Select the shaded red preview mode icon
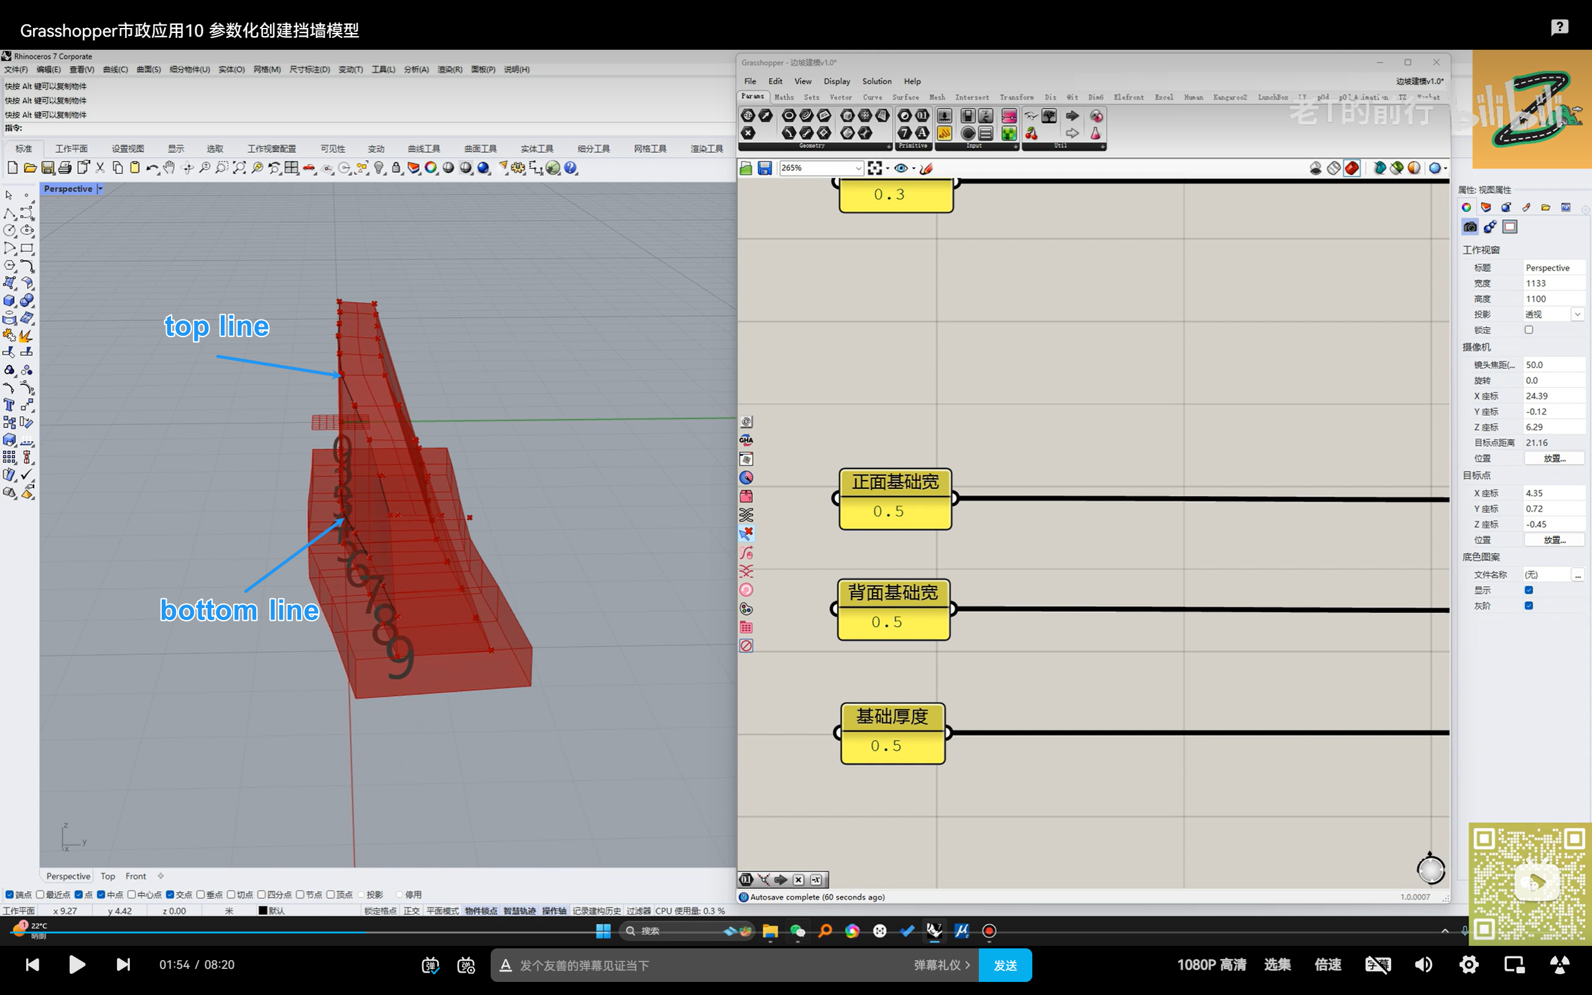 click(1351, 169)
